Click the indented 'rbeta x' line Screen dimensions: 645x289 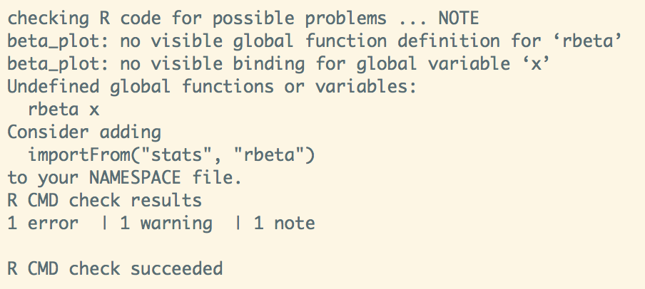(64, 110)
